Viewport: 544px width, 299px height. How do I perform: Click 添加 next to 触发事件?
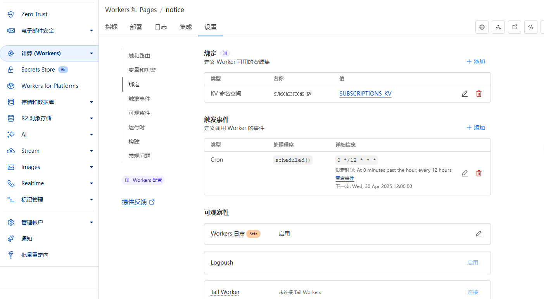476,128
